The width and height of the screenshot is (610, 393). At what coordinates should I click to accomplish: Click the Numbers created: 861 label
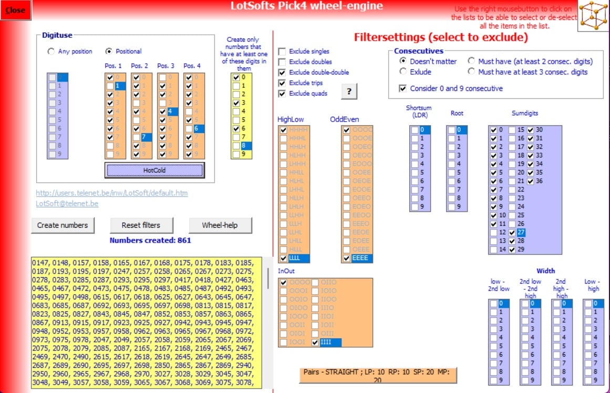point(150,240)
